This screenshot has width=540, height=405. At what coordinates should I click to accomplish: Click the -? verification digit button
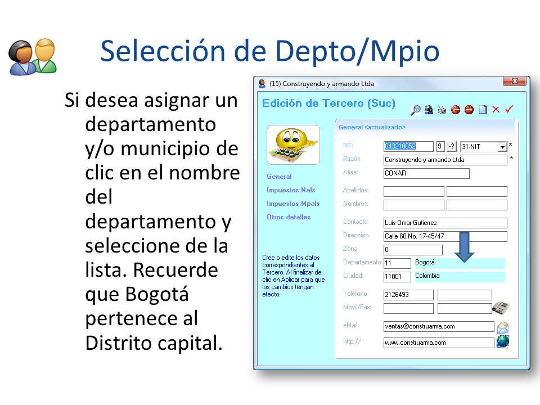coord(452,146)
